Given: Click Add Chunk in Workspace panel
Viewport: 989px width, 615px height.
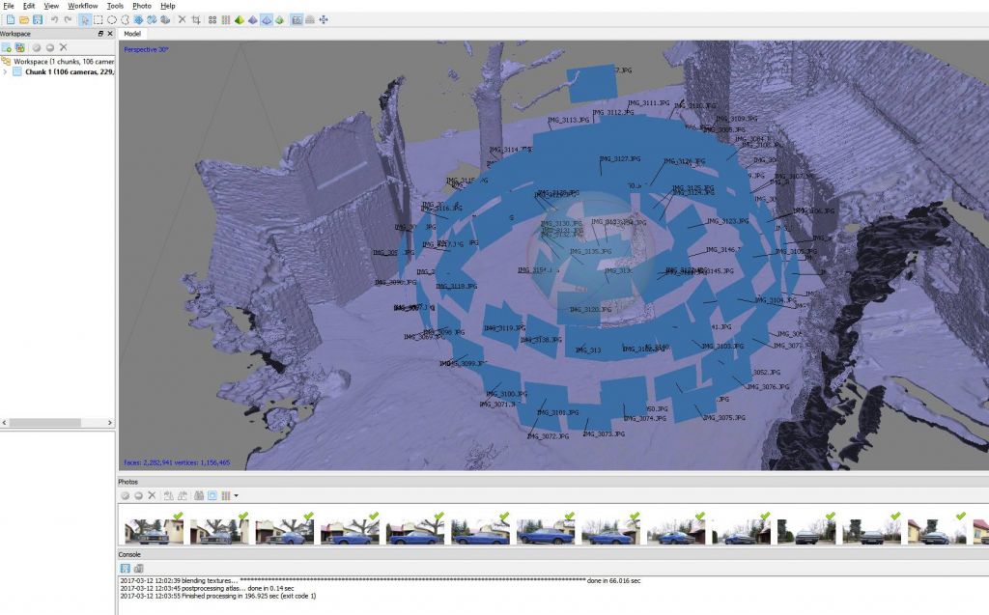Looking at the screenshot, I should [6, 46].
